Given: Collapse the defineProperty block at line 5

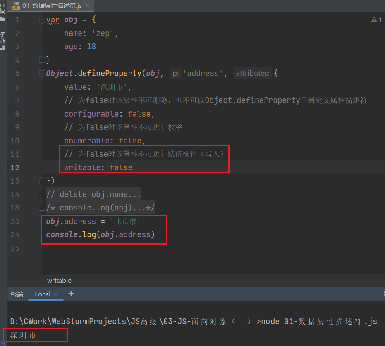Looking at the screenshot, I should coord(42,73).
